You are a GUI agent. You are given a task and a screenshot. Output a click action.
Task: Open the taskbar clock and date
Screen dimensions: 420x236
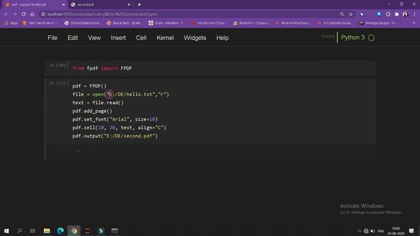(x=396, y=231)
